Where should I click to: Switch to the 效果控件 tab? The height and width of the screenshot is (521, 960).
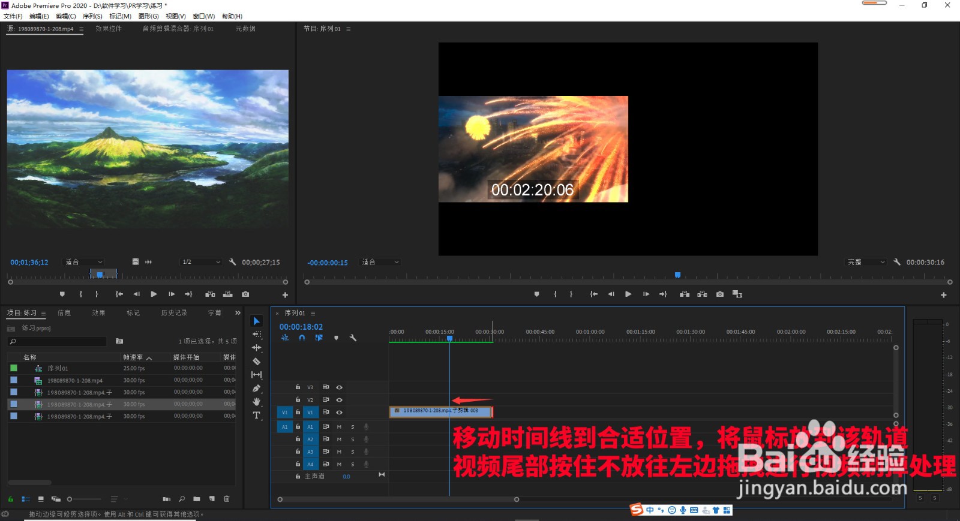coord(109,29)
